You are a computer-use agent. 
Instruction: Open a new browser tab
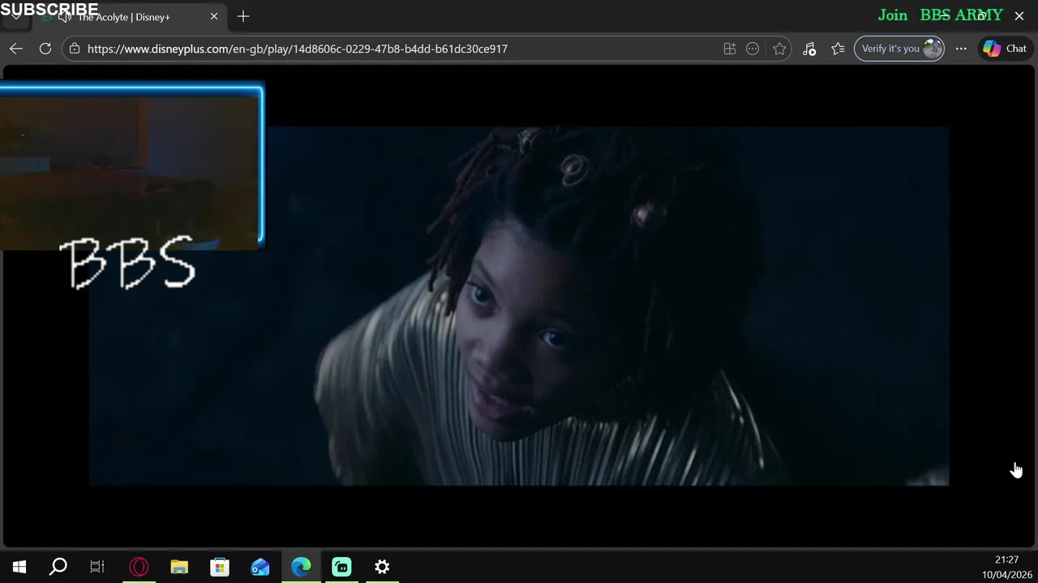(243, 16)
